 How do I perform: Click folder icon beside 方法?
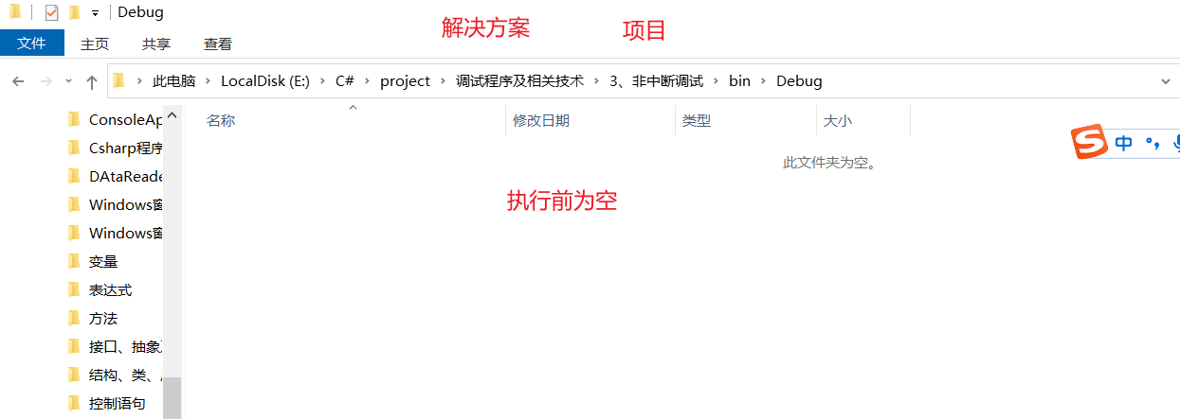pyautogui.click(x=74, y=318)
